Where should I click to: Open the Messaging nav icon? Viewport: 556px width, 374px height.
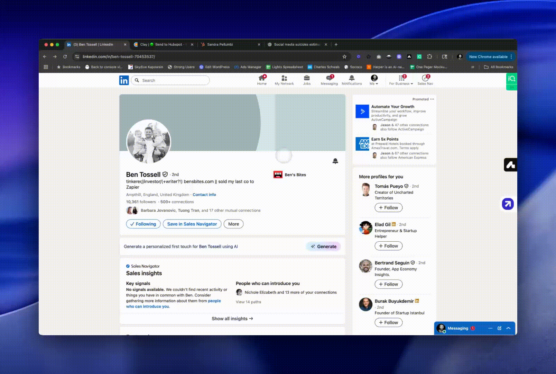[x=329, y=80]
